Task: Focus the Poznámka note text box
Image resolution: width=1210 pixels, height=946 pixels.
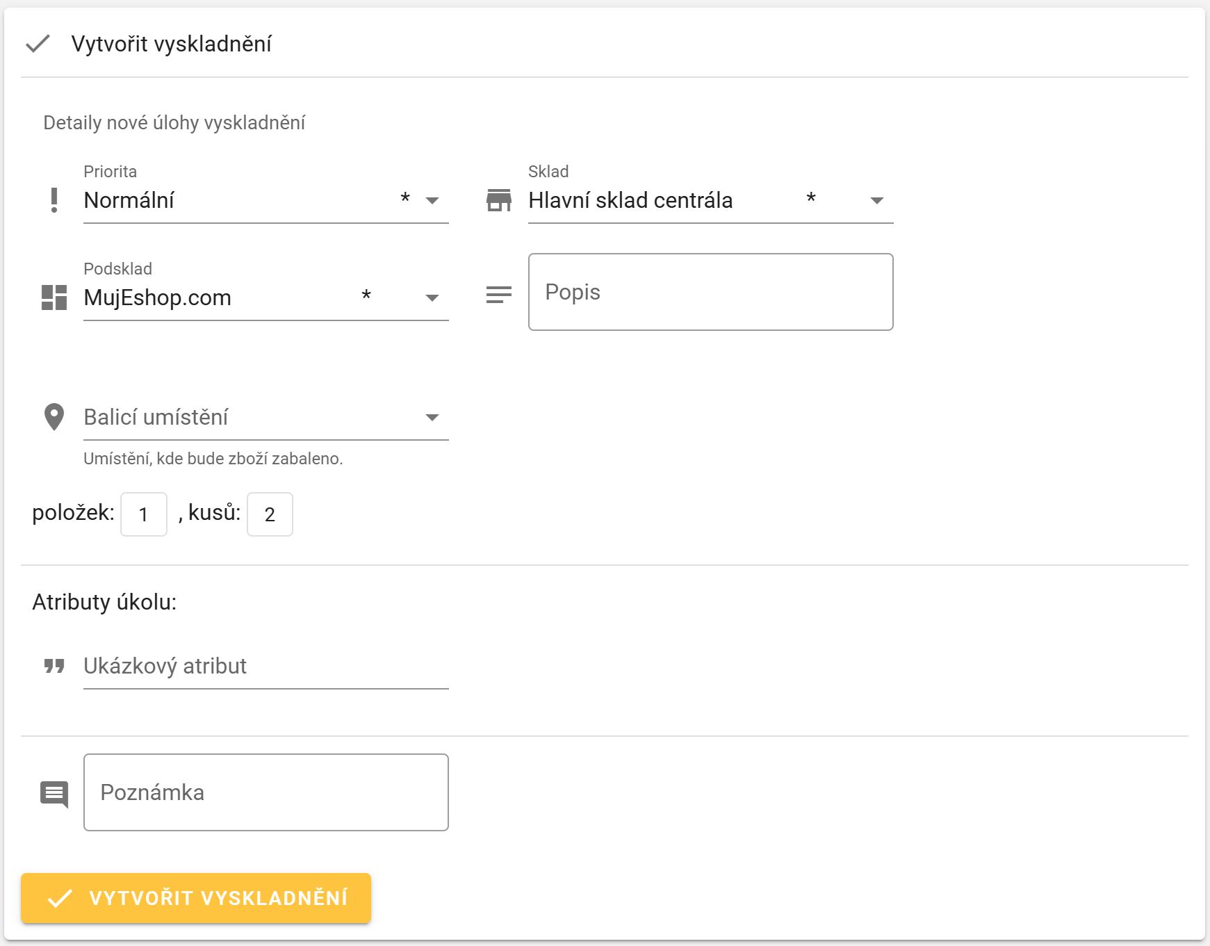Action: coord(265,792)
